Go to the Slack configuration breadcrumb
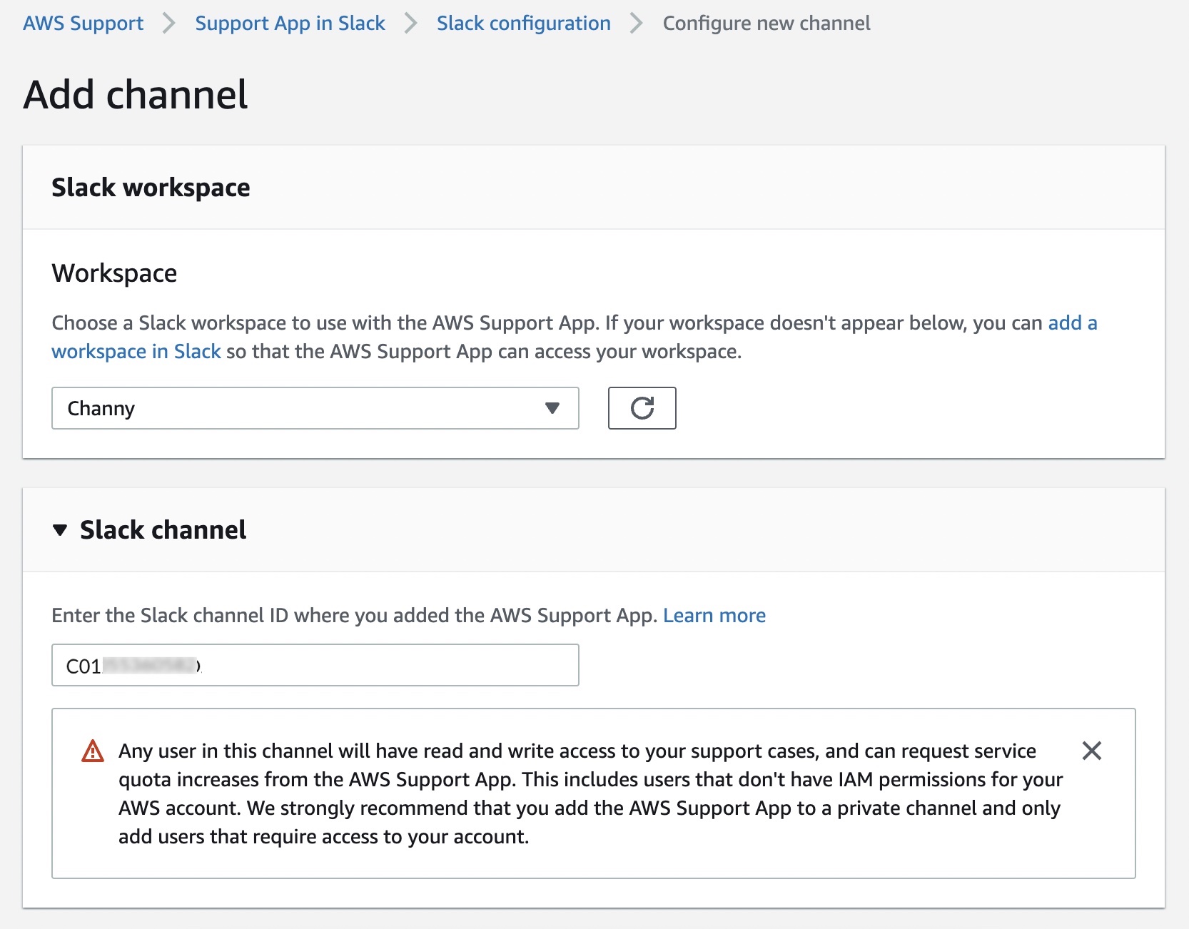Viewport: 1189px width, 929px height. (x=523, y=23)
